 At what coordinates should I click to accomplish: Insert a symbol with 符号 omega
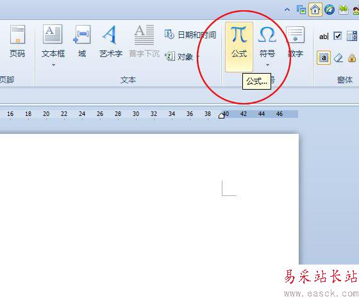[267, 41]
